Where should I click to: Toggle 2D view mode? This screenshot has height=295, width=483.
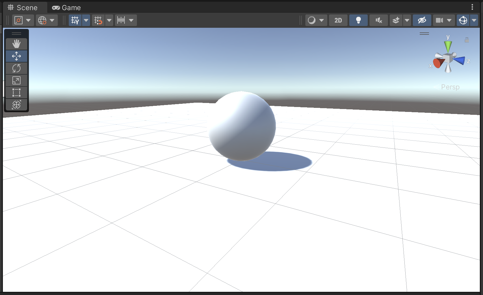coord(338,20)
